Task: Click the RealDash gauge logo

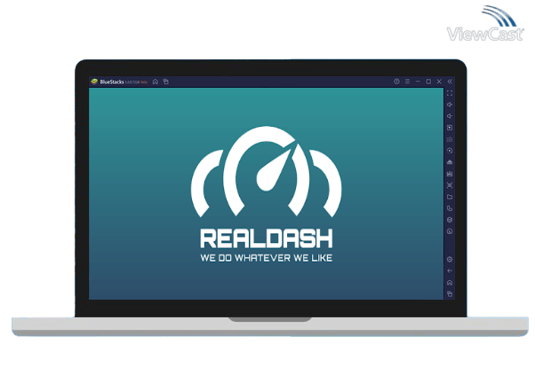Action: (x=266, y=171)
